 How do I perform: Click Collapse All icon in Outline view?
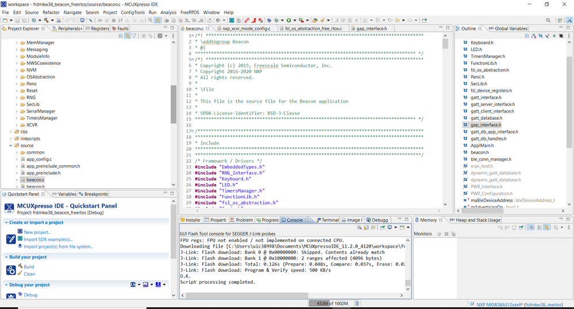(x=527, y=36)
